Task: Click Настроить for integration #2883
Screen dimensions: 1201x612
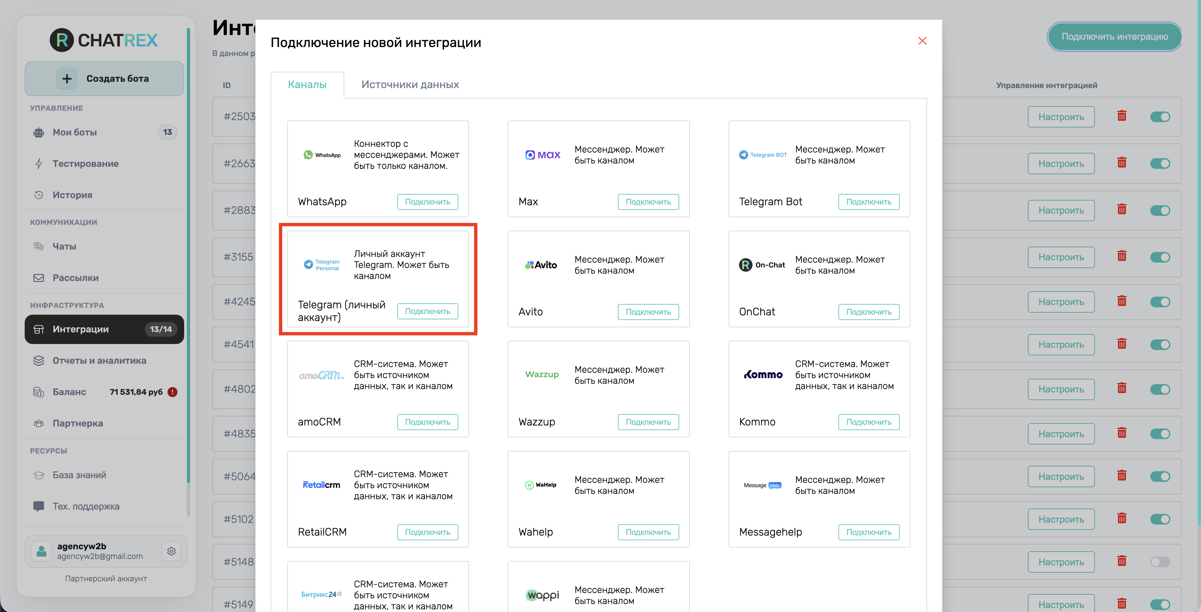Action: coord(1061,211)
